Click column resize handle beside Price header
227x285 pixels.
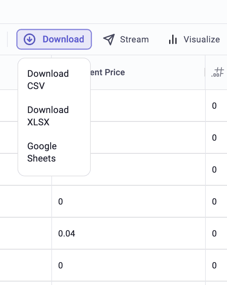205,72
